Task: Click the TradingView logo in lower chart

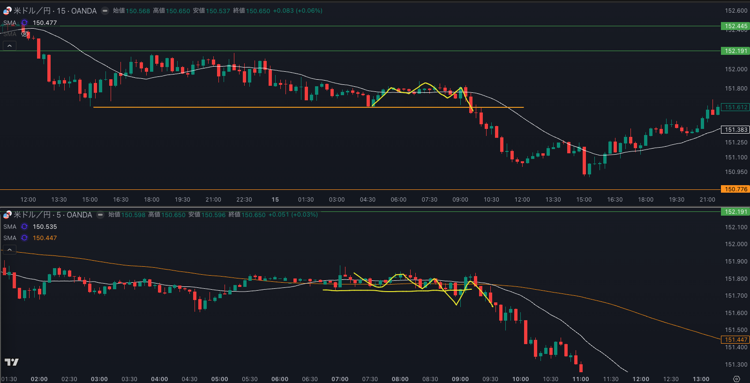Action: [11, 362]
